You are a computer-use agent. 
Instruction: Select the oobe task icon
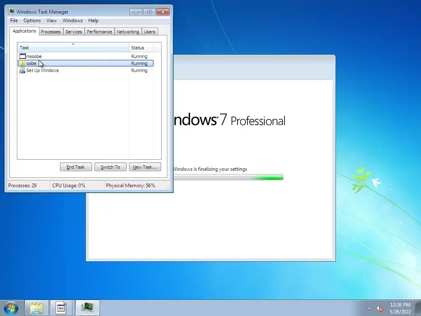point(22,63)
